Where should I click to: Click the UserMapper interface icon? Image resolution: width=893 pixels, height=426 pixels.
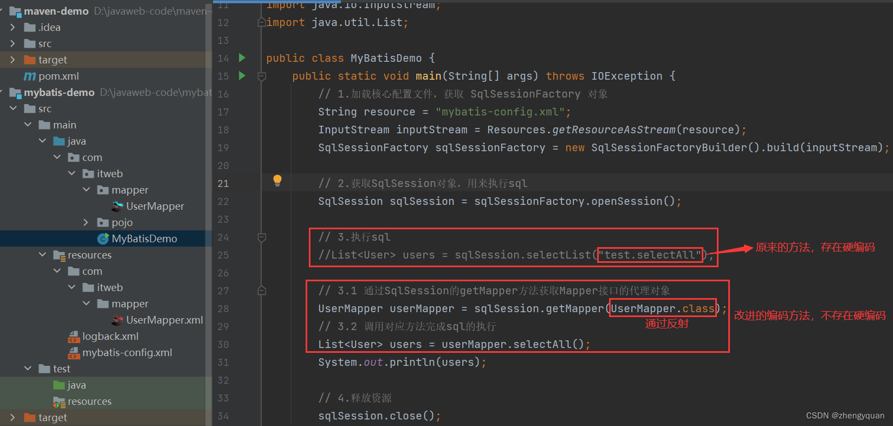118,206
